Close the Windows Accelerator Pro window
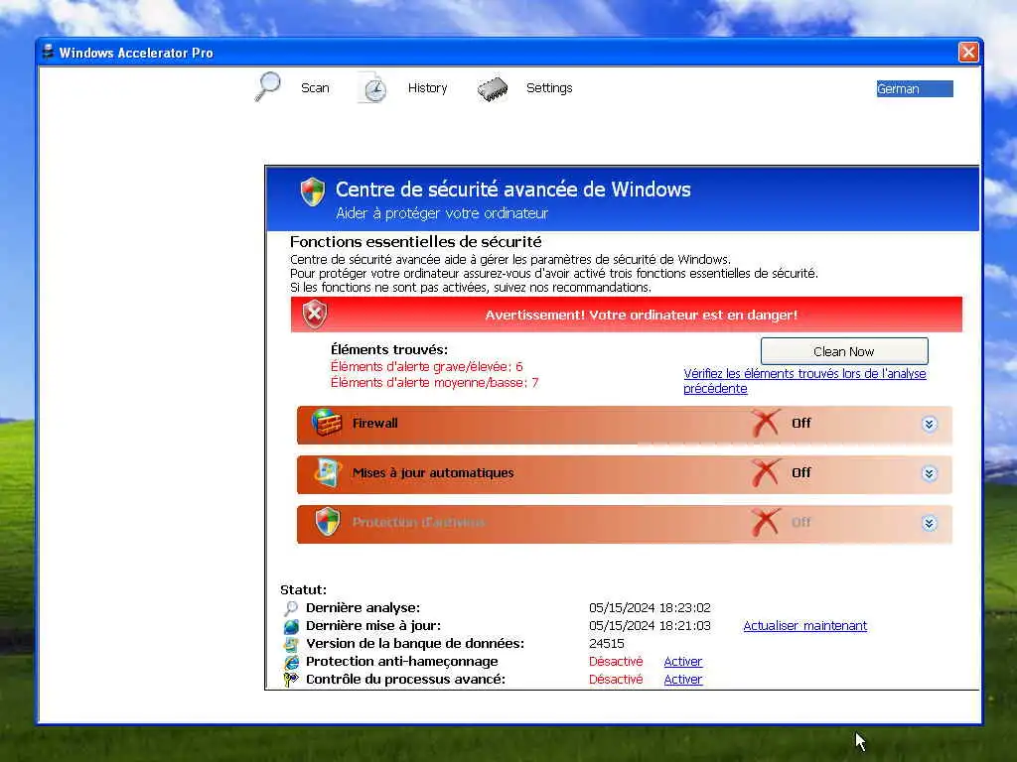1017x762 pixels. point(967,52)
